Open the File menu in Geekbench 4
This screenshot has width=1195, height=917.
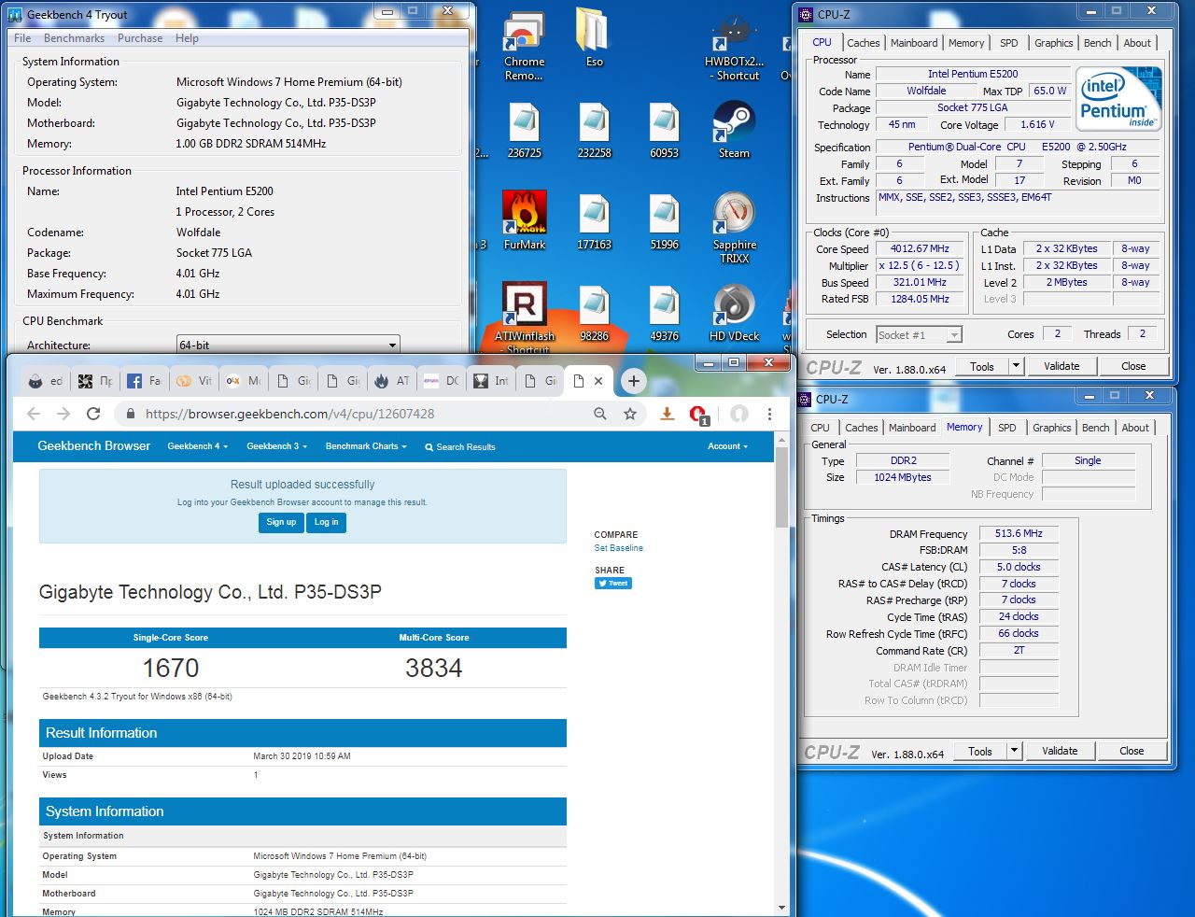coord(22,38)
